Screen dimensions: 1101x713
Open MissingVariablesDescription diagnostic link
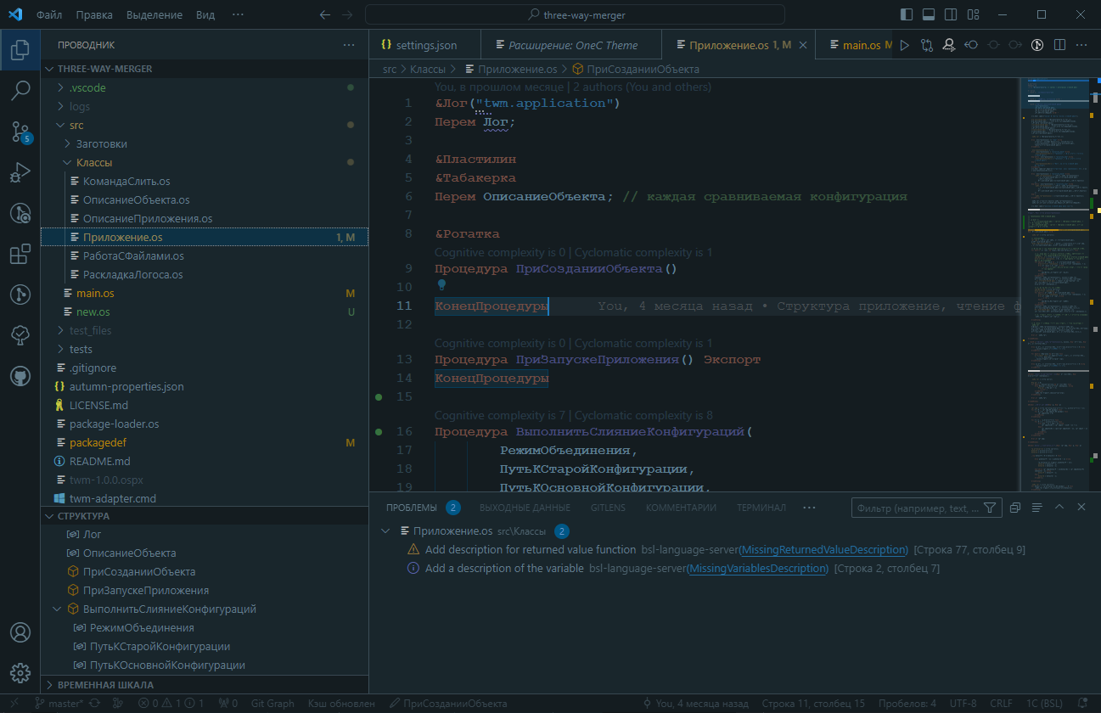[x=758, y=568]
